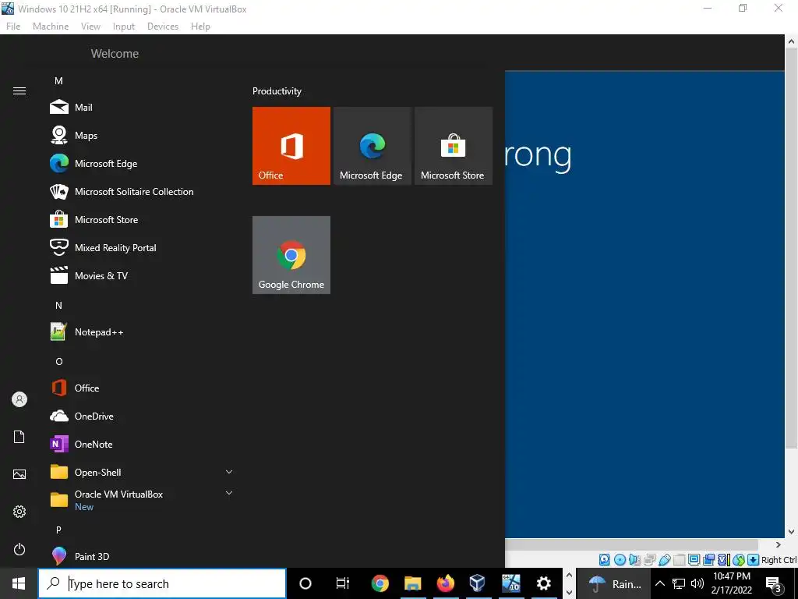The width and height of the screenshot is (798, 599).
Task: Click VirtualBox mouse integration status icon
Action: click(x=739, y=560)
